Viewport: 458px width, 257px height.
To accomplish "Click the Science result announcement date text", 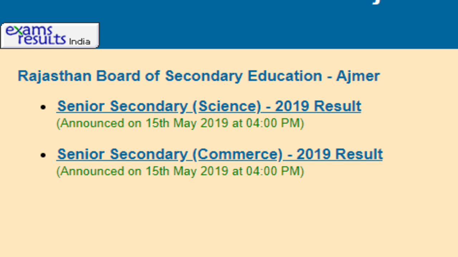I will tap(180, 124).
